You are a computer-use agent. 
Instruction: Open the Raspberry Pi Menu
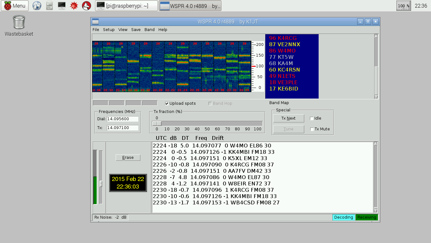(15, 6)
